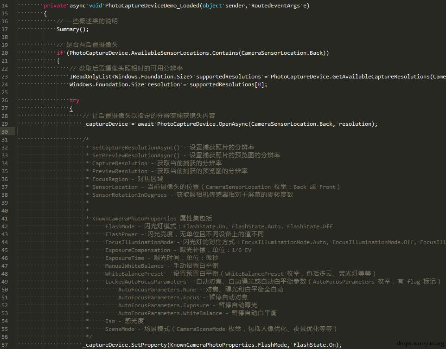Screen dimensions: 446x349
Task: Click line number 14 in the gutter
Action: tap(5, 6)
